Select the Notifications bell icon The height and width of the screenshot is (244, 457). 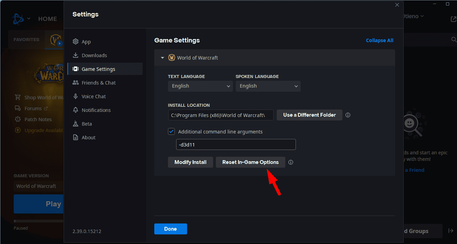76,110
